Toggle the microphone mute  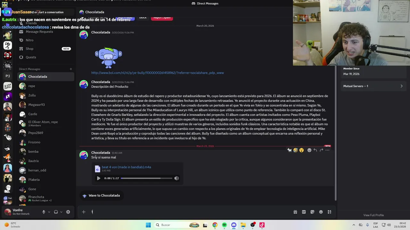click(x=44, y=212)
